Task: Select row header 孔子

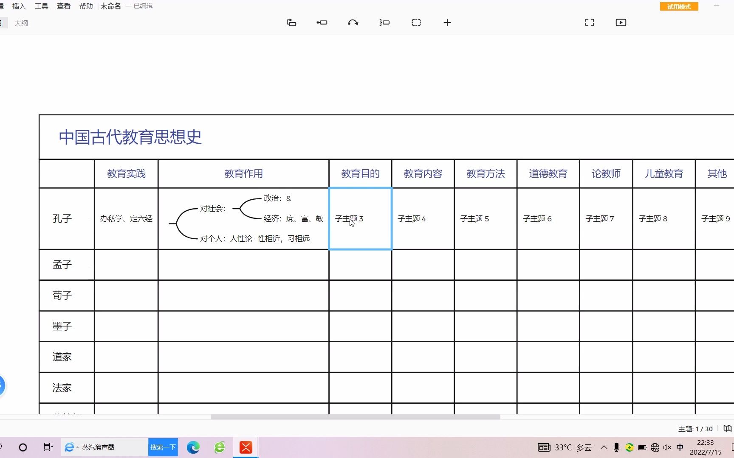Action: click(x=62, y=218)
